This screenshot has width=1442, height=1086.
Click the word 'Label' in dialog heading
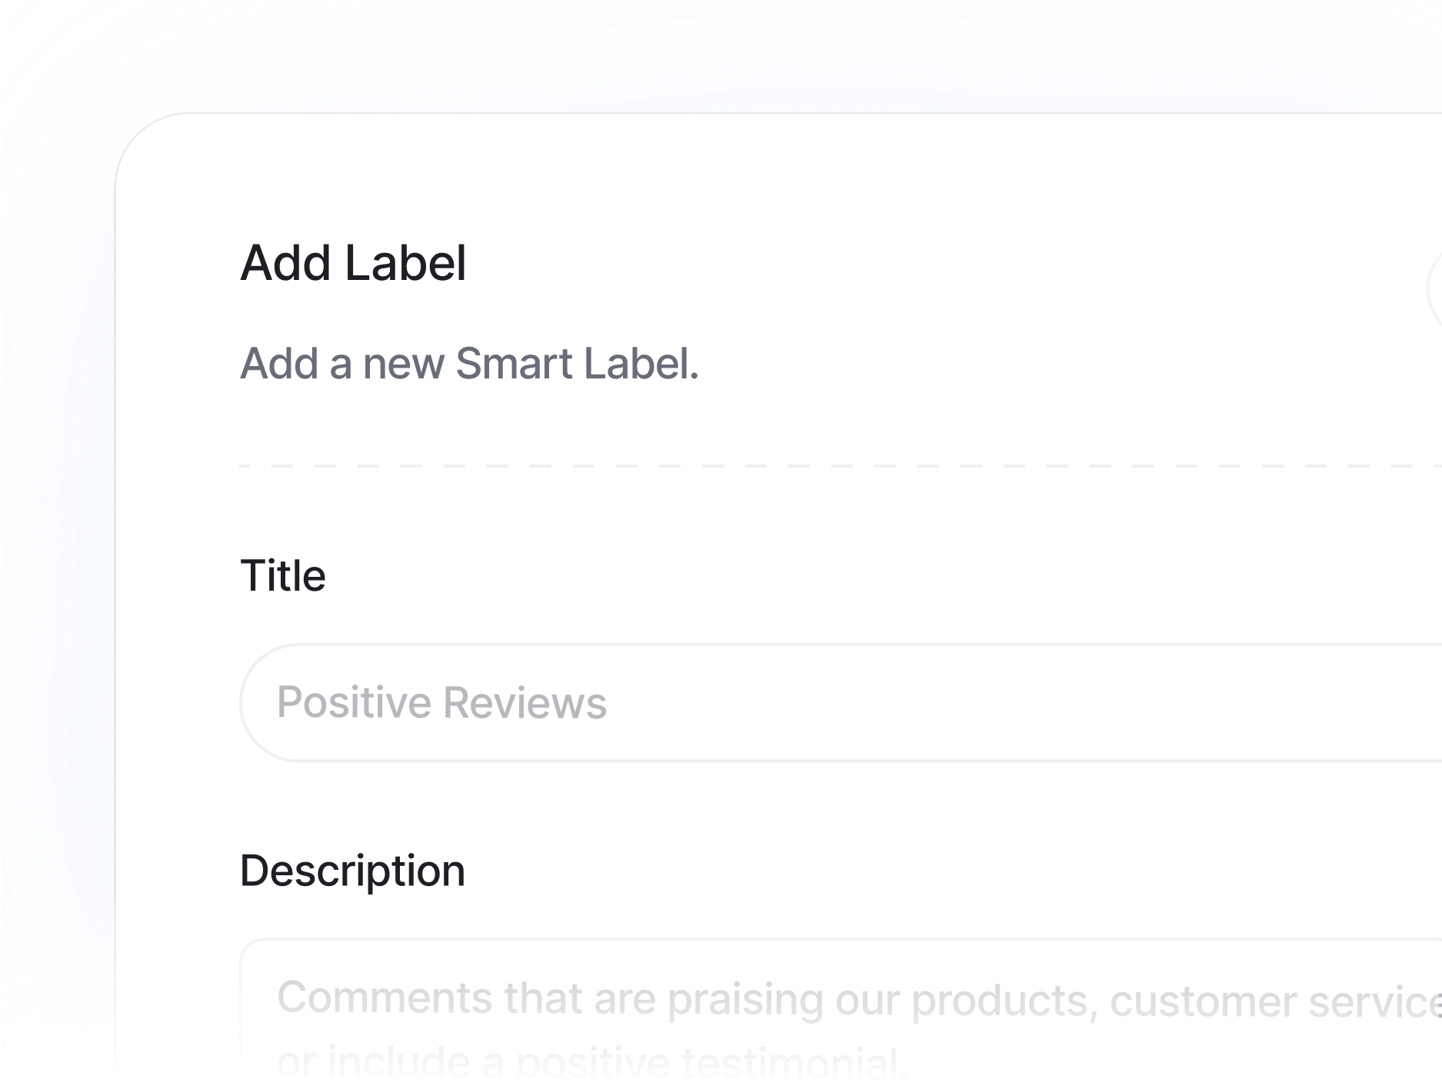pos(405,263)
